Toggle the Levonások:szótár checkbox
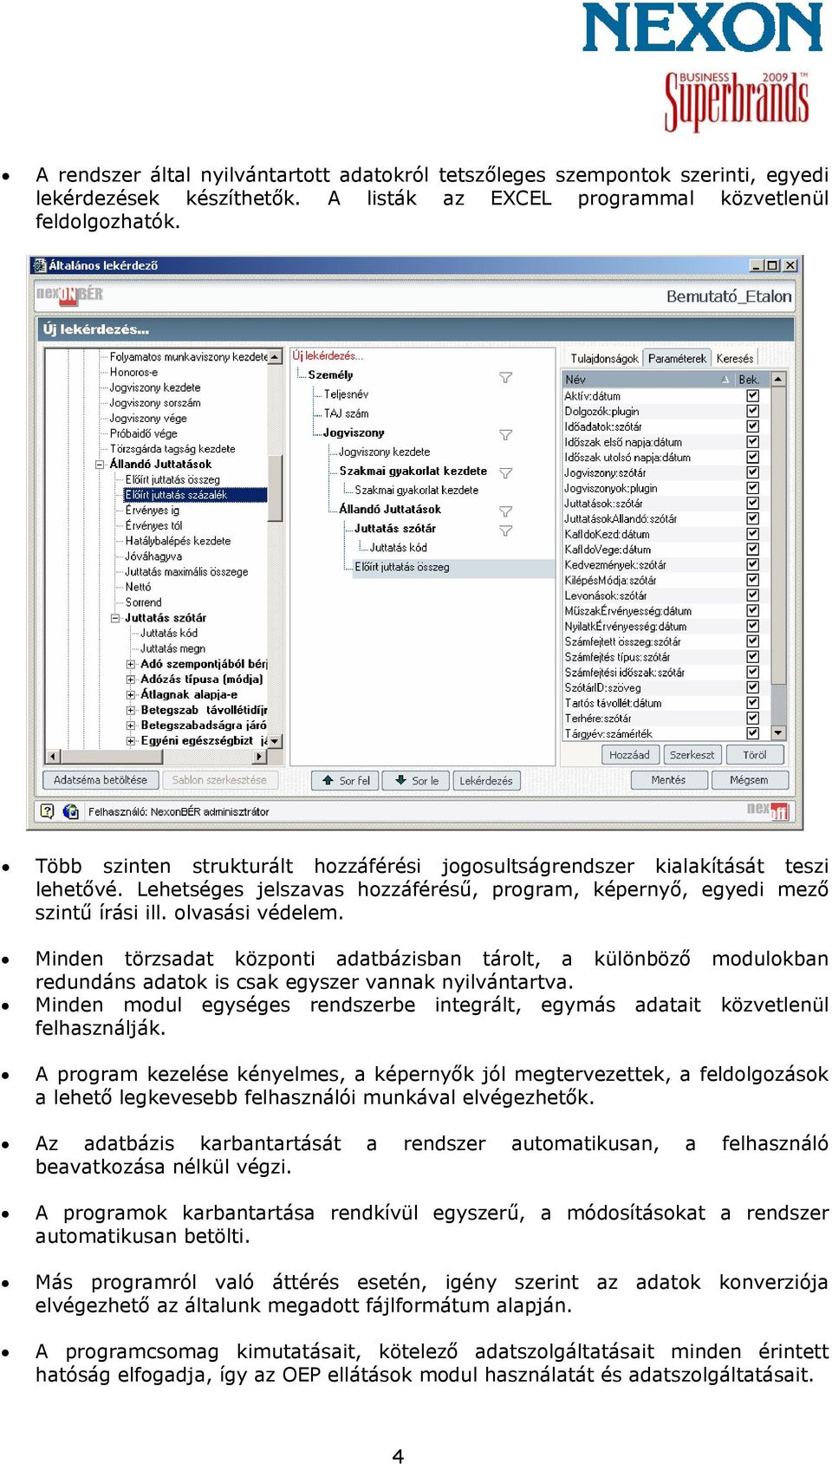The height and width of the screenshot is (1464, 832). click(x=752, y=595)
